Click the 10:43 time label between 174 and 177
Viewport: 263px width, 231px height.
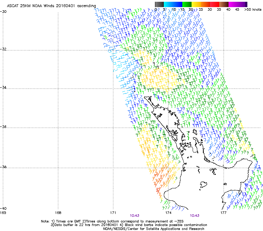click(194, 216)
